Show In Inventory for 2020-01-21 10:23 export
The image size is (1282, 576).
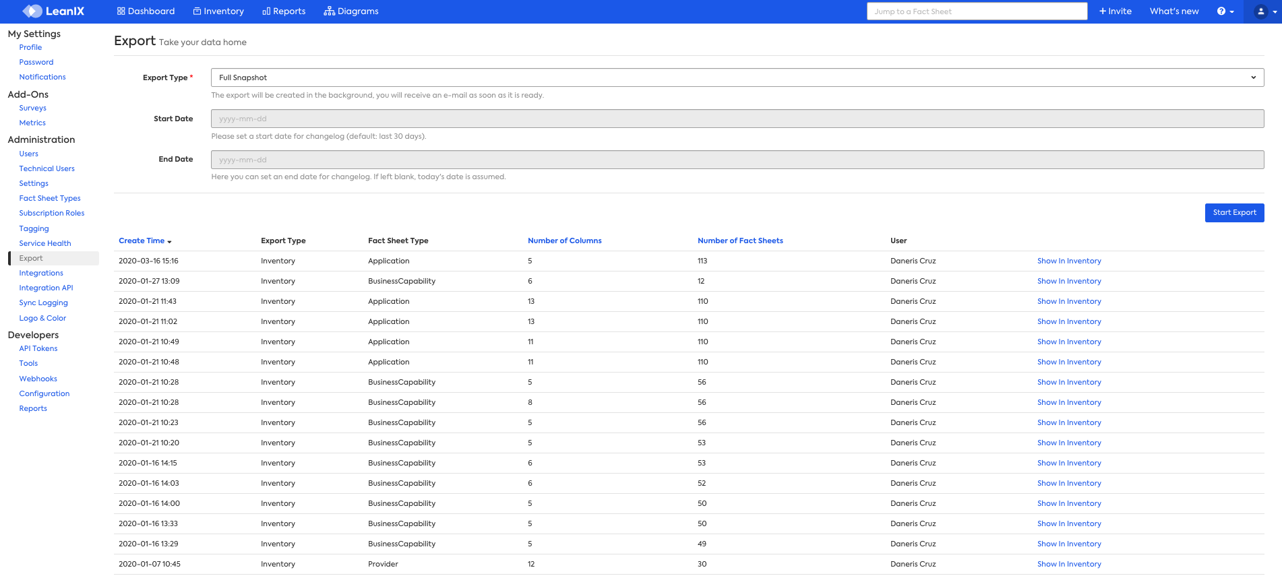point(1069,422)
